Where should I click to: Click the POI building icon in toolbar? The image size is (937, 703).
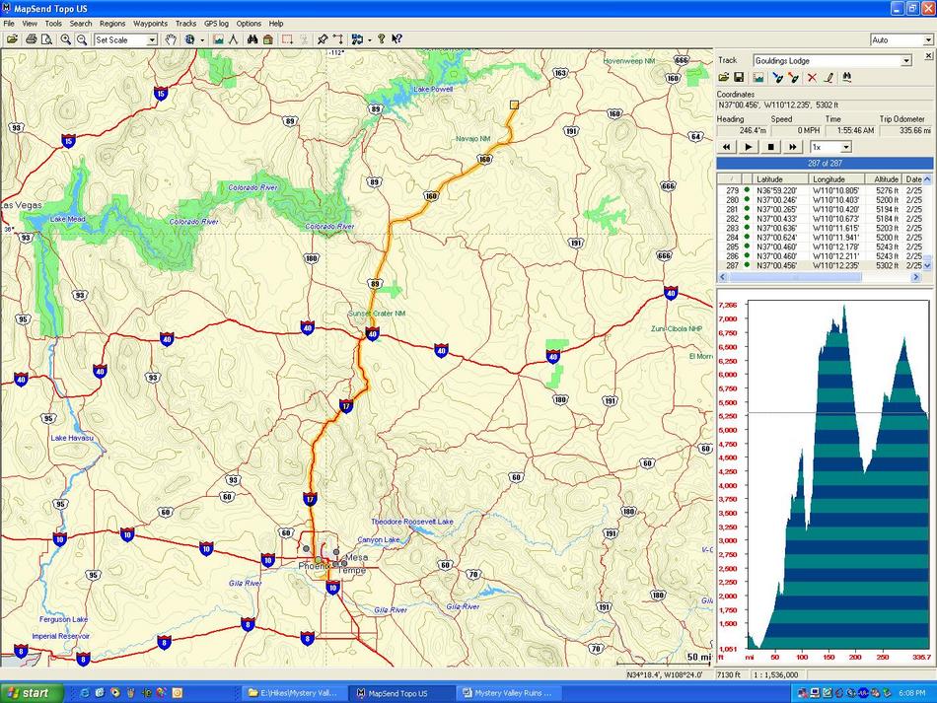click(268, 40)
